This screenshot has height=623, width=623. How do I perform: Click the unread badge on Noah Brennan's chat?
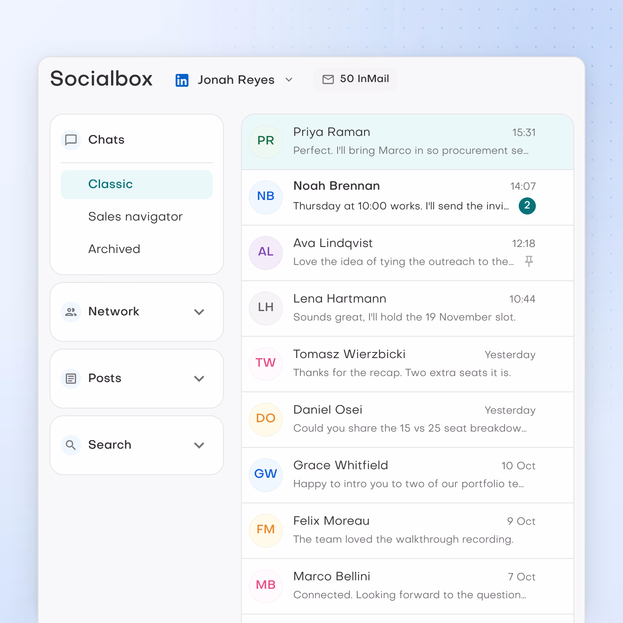point(527,206)
